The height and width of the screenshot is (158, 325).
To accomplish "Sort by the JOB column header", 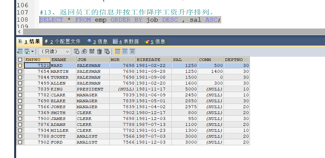I will (93, 60).
